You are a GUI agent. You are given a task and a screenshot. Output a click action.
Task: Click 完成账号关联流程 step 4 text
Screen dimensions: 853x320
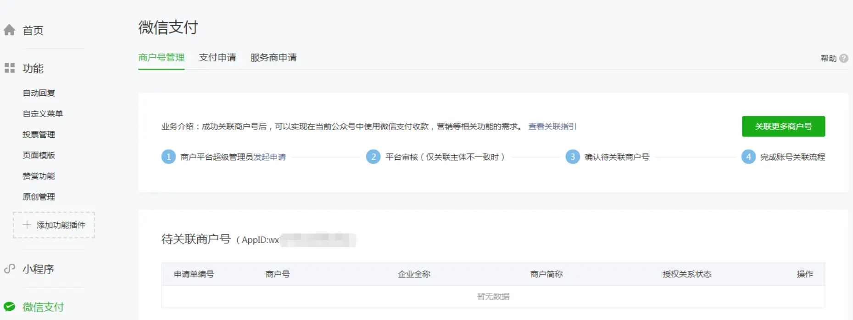click(x=792, y=157)
